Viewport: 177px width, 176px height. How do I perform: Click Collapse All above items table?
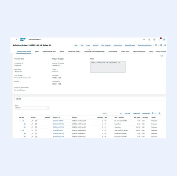pyautogui.click(x=146, y=113)
